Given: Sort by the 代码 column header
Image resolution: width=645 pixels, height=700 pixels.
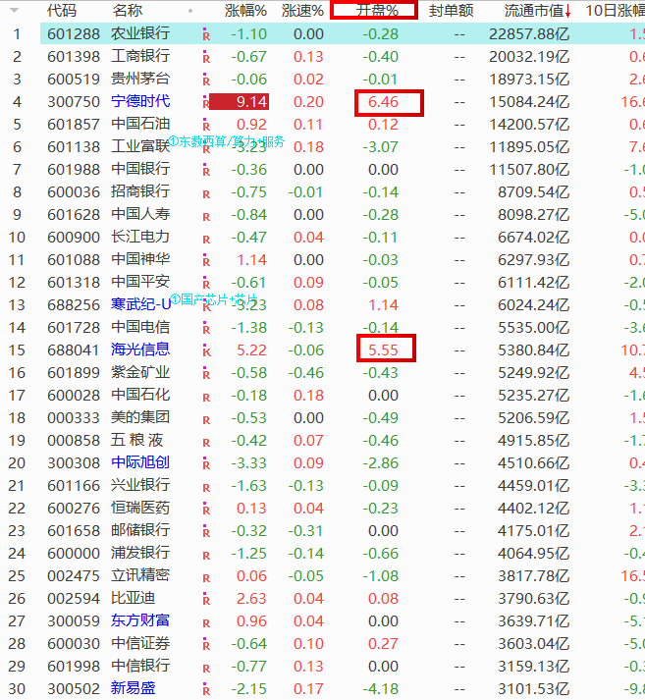Looking at the screenshot, I should [x=62, y=10].
